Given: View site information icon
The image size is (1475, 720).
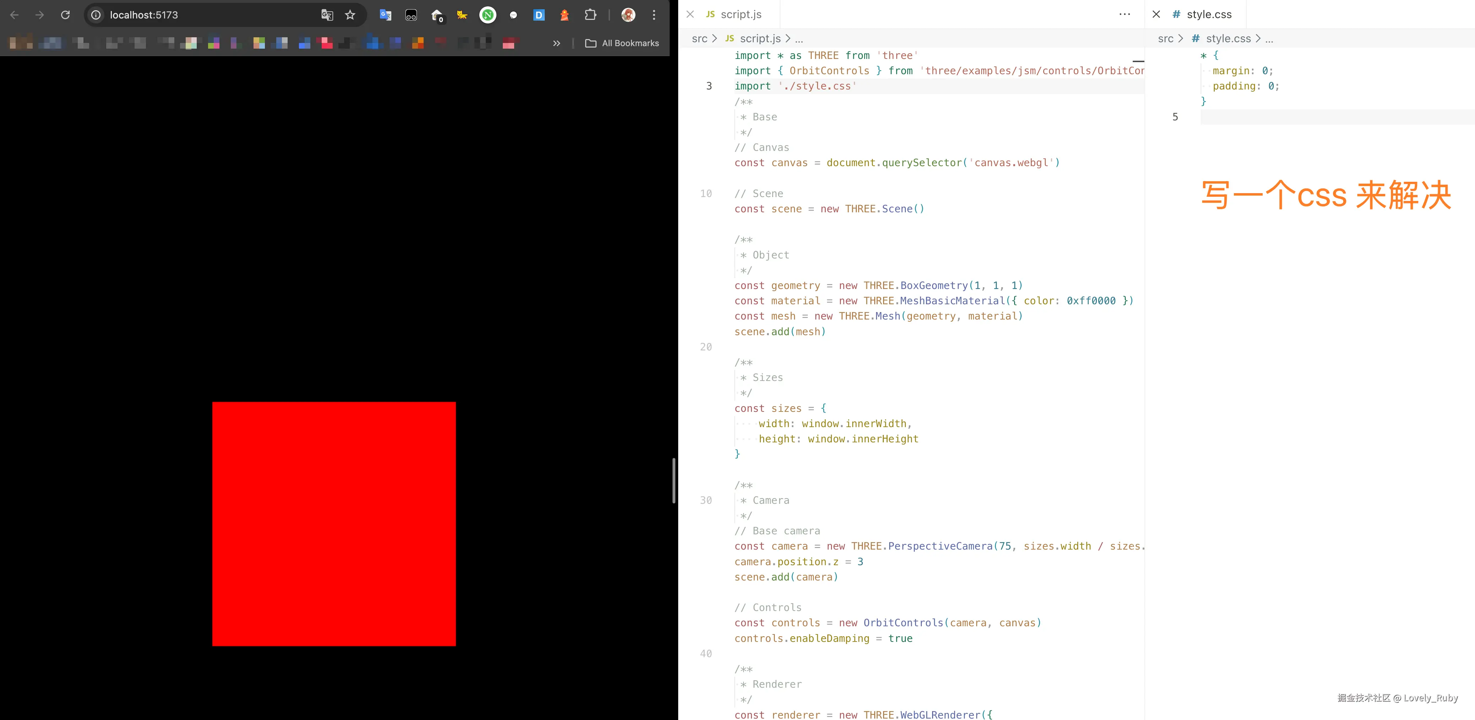Looking at the screenshot, I should tap(96, 15).
